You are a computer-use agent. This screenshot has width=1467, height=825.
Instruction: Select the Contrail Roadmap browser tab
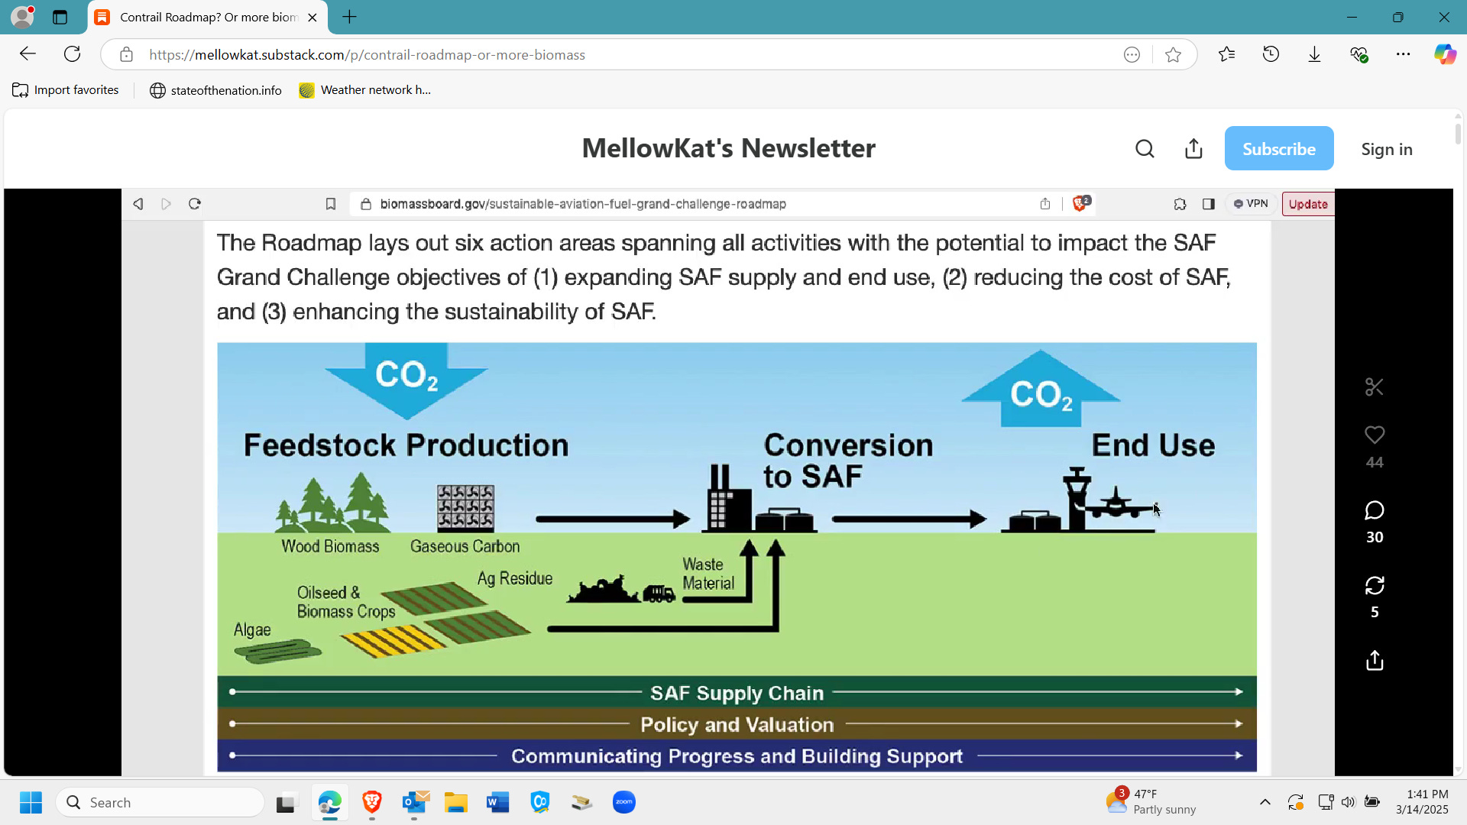pos(206,17)
